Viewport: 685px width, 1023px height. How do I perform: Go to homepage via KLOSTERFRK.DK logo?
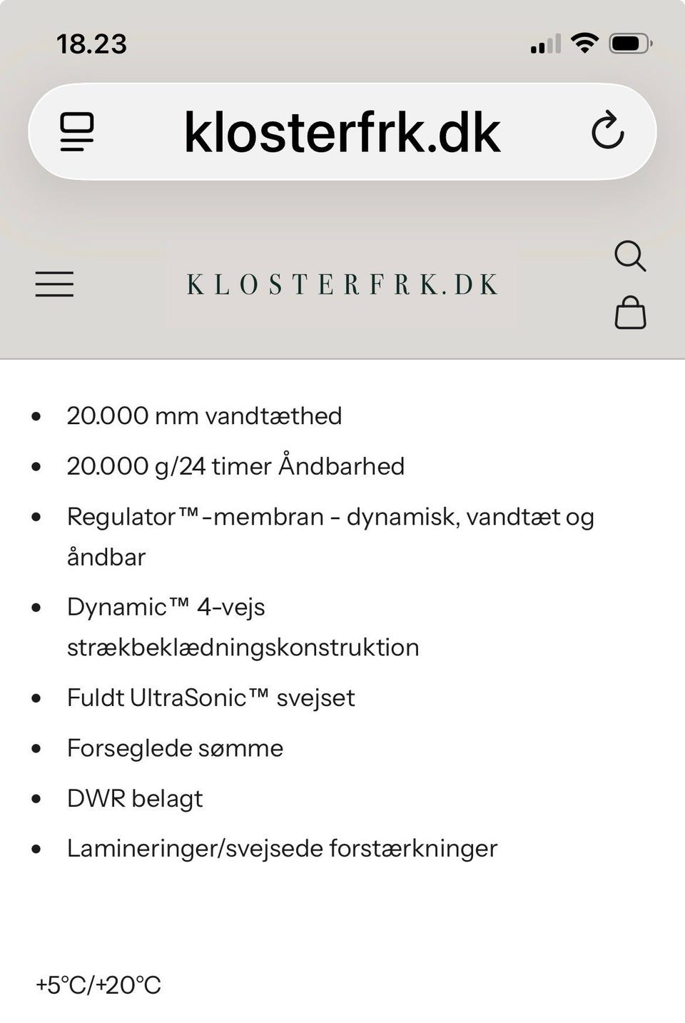(342, 284)
